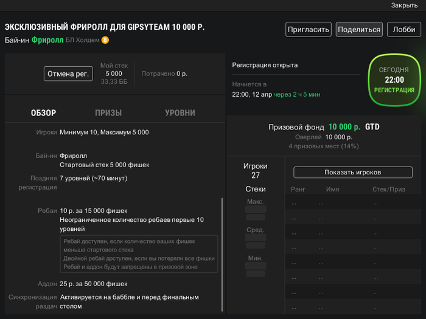Click 7 уровней (~70 минут) late registration value
This screenshot has height=319, width=426.
point(94,178)
